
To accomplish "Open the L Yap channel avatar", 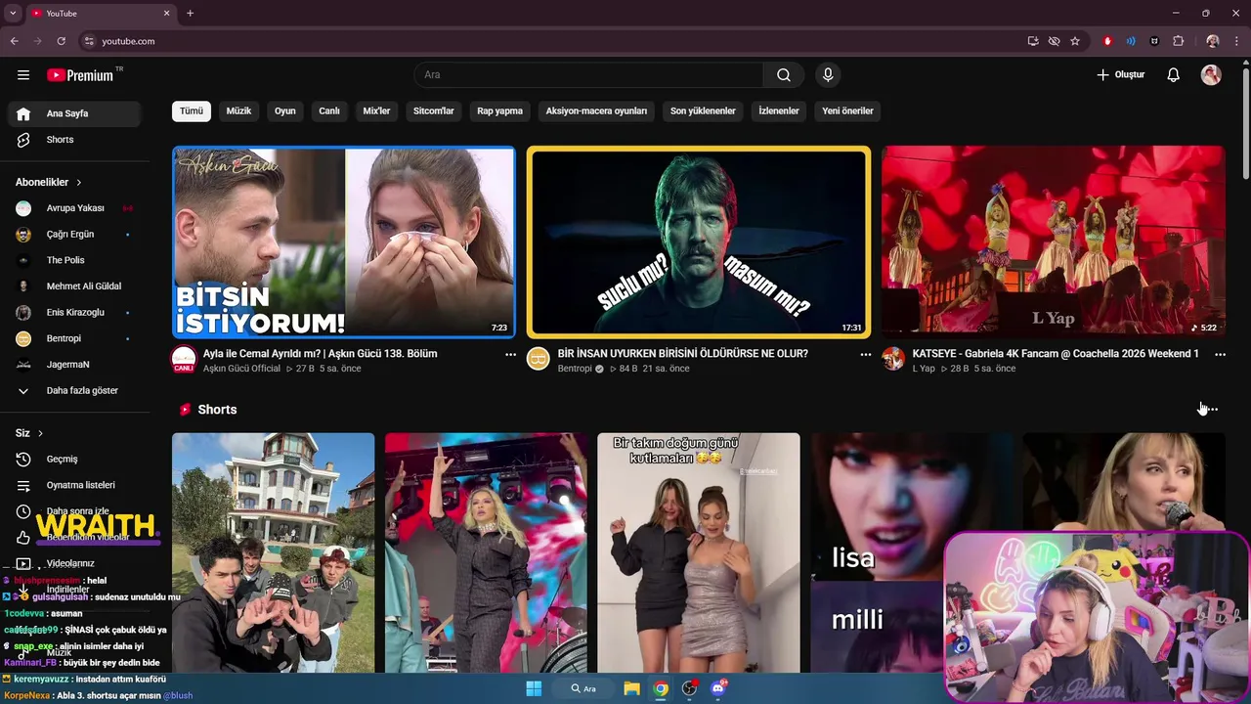I will click(x=893, y=359).
